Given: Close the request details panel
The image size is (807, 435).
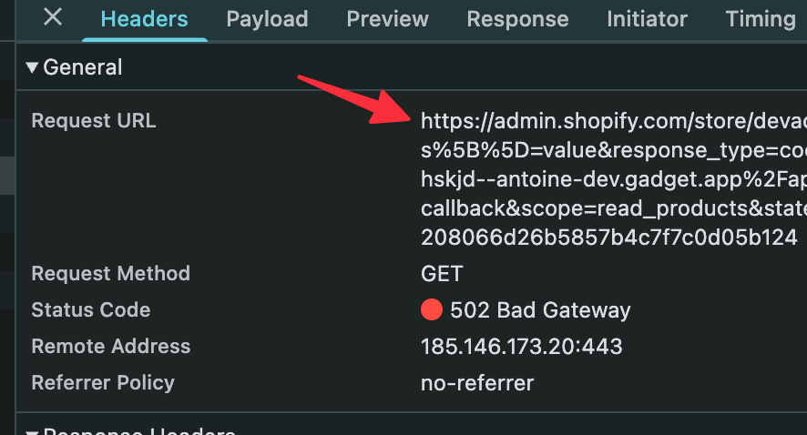Looking at the screenshot, I should tap(53, 17).
